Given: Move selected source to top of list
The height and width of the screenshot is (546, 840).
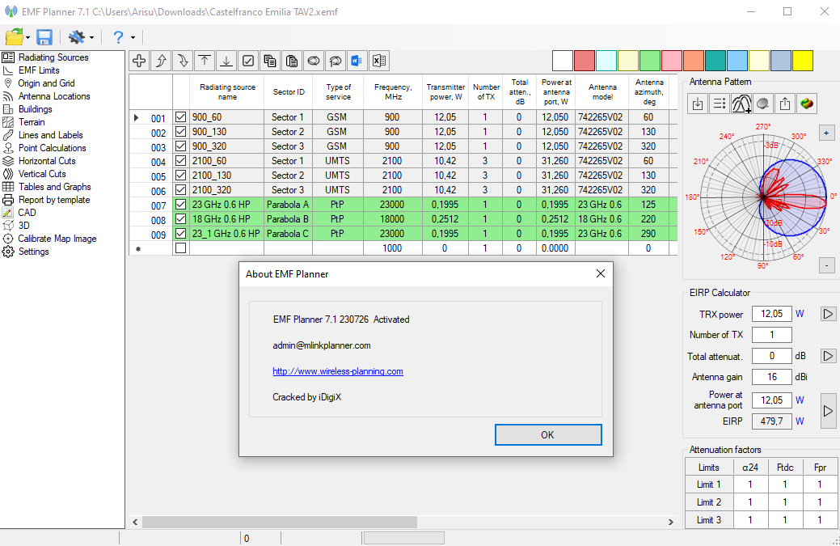Looking at the screenshot, I should [205, 61].
